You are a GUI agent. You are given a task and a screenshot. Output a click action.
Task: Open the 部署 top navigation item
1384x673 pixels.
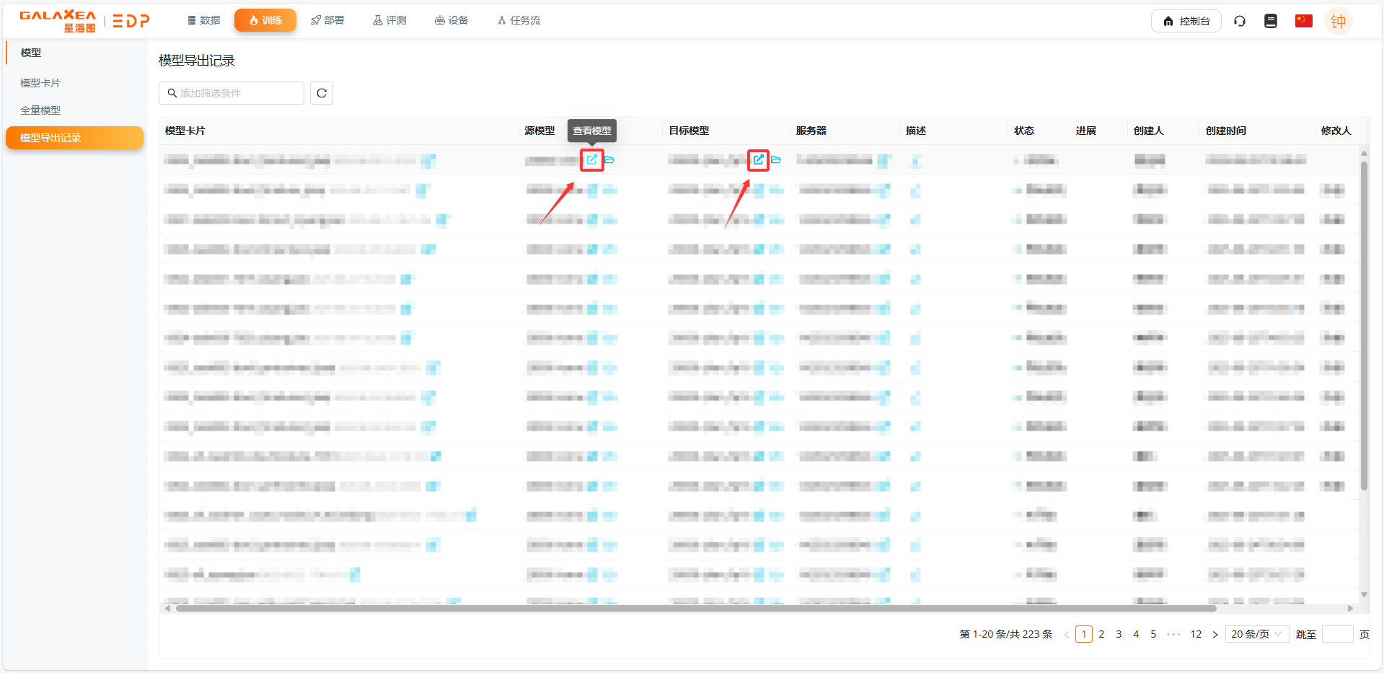(x=327, y=20)
